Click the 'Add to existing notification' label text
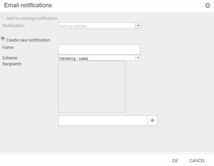The height and width of the screenshot is (166, 214). coord(32,18)
